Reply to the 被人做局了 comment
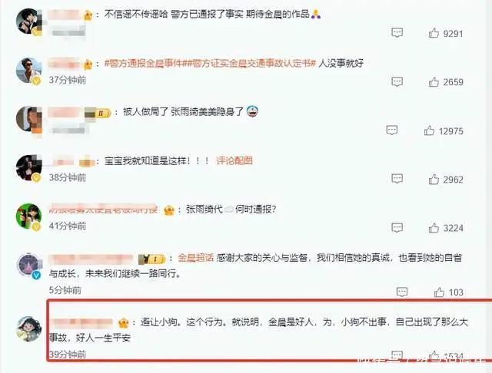The width and height of the screenshot is (492, 373). point(392,130)
